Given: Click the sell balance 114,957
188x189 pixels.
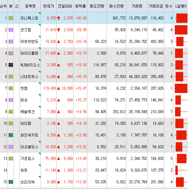Looking at the screenshot, I should tap(100, 65).
